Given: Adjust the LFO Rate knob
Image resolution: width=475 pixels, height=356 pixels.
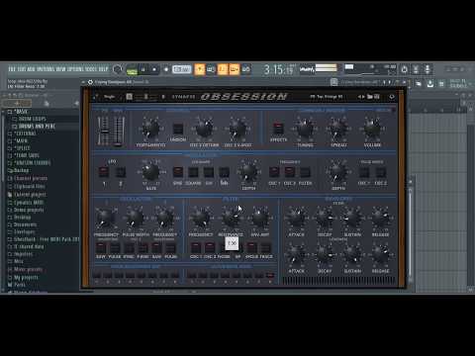Looking at the screenshot, I should pyautogui.click(x=150, y=172).
